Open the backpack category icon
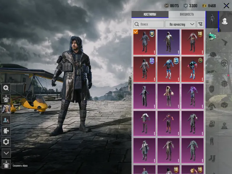 click(212, 124)
